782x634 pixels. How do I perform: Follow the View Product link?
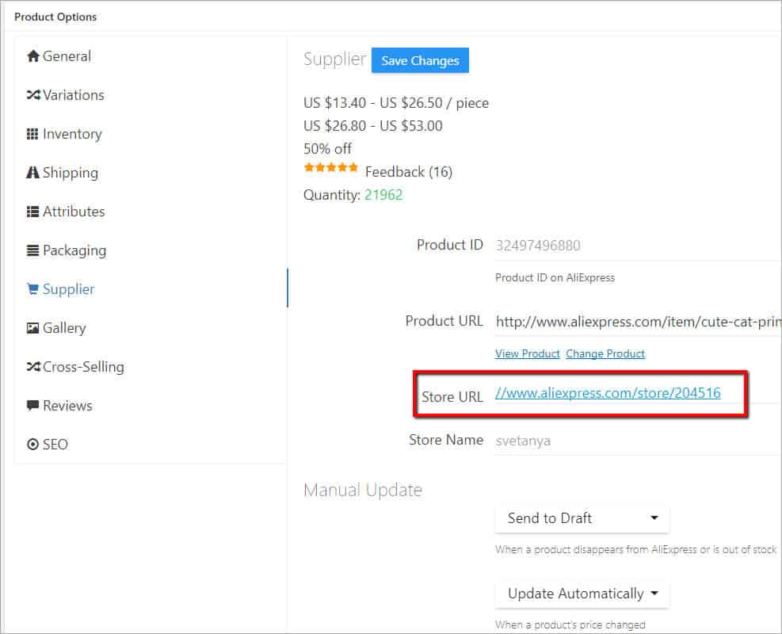click(527, 353)
